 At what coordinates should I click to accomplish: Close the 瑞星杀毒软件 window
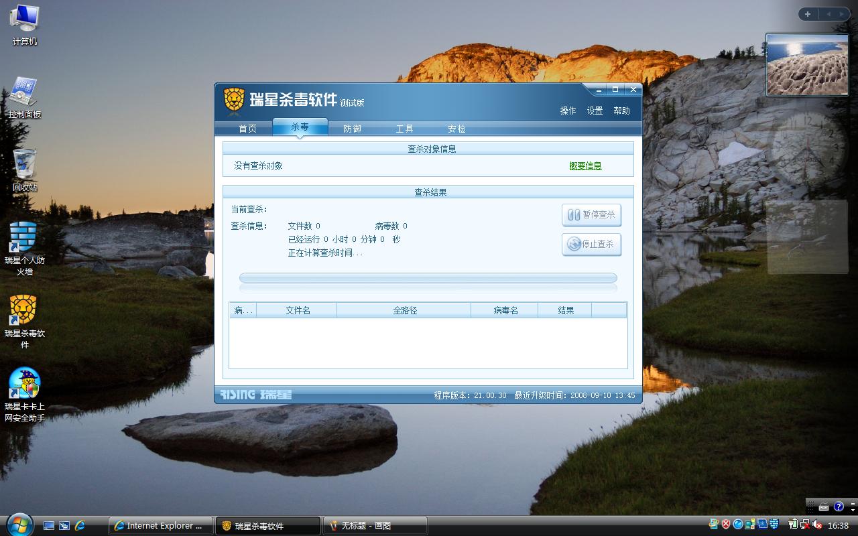pos(633,90)
